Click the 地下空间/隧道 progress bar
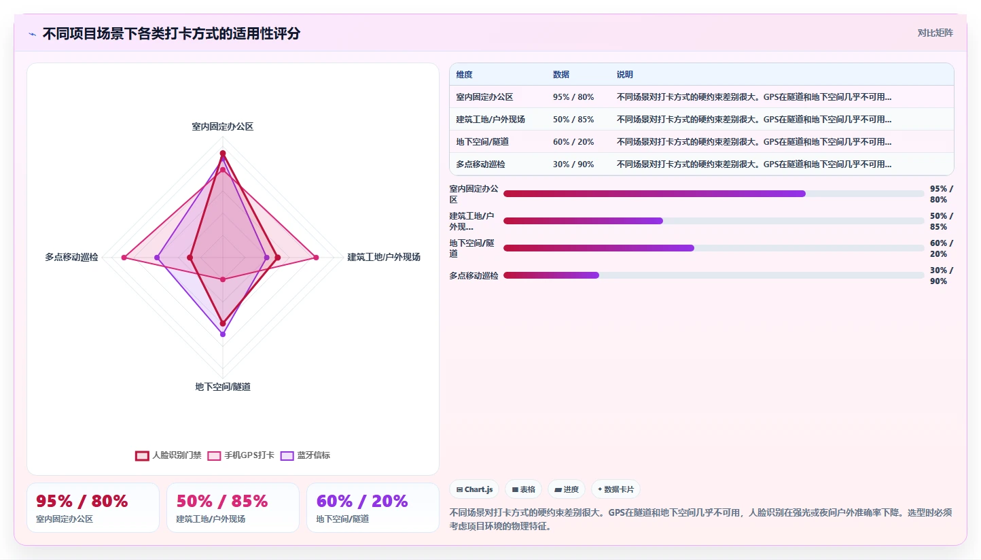This screenshot has width=981, height=560. coord(714,248)
